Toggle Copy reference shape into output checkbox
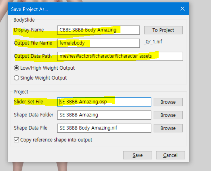 pos(16,140)
